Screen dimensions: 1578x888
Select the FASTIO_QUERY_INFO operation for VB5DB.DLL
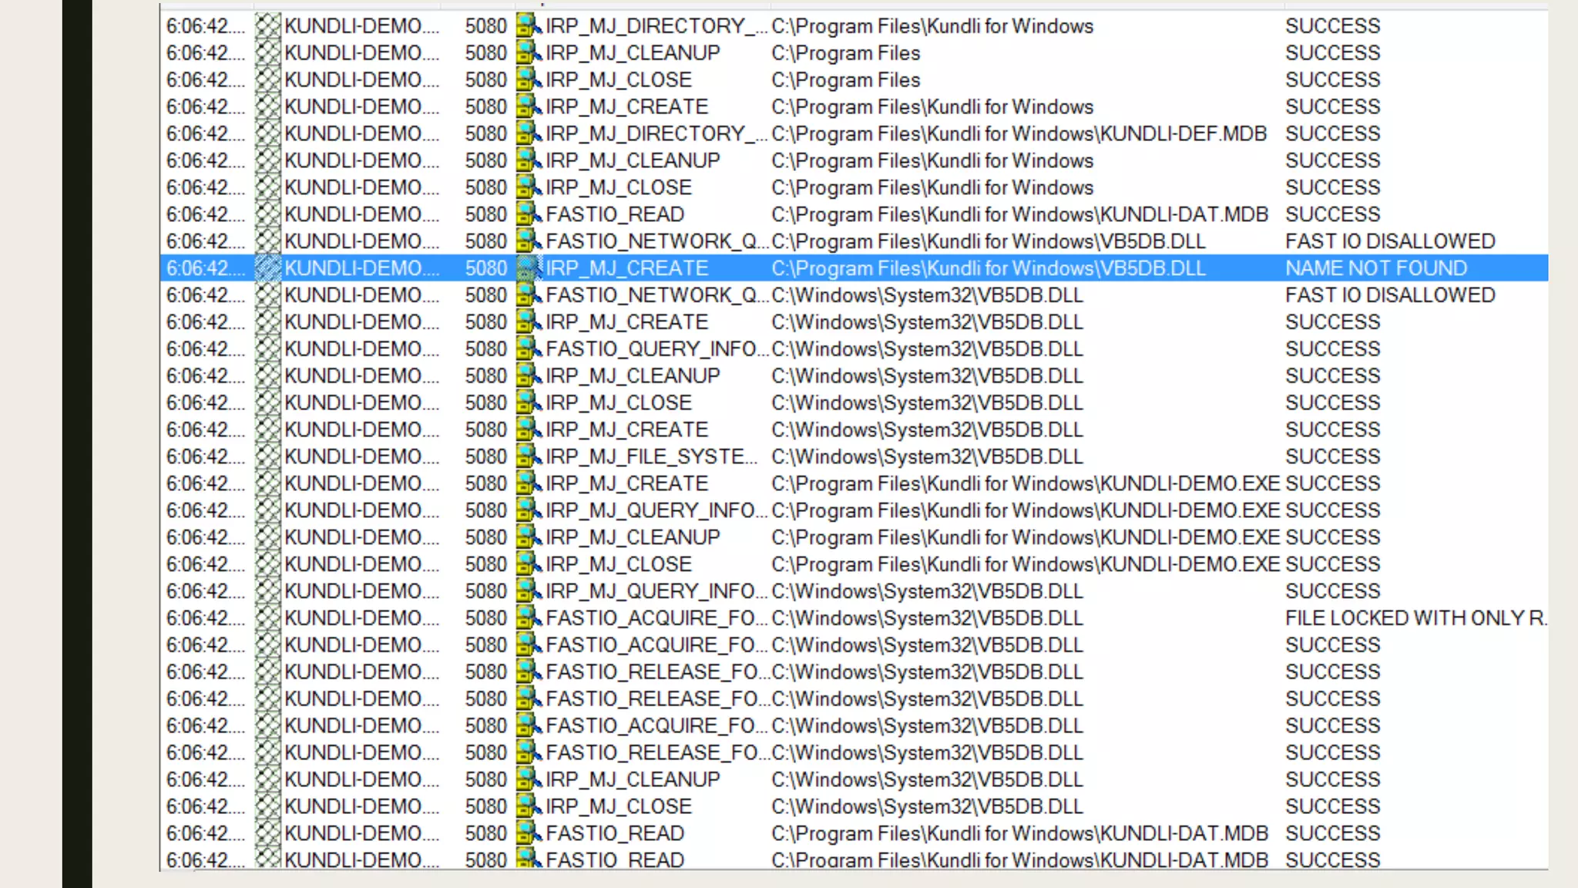pos(655,349)
